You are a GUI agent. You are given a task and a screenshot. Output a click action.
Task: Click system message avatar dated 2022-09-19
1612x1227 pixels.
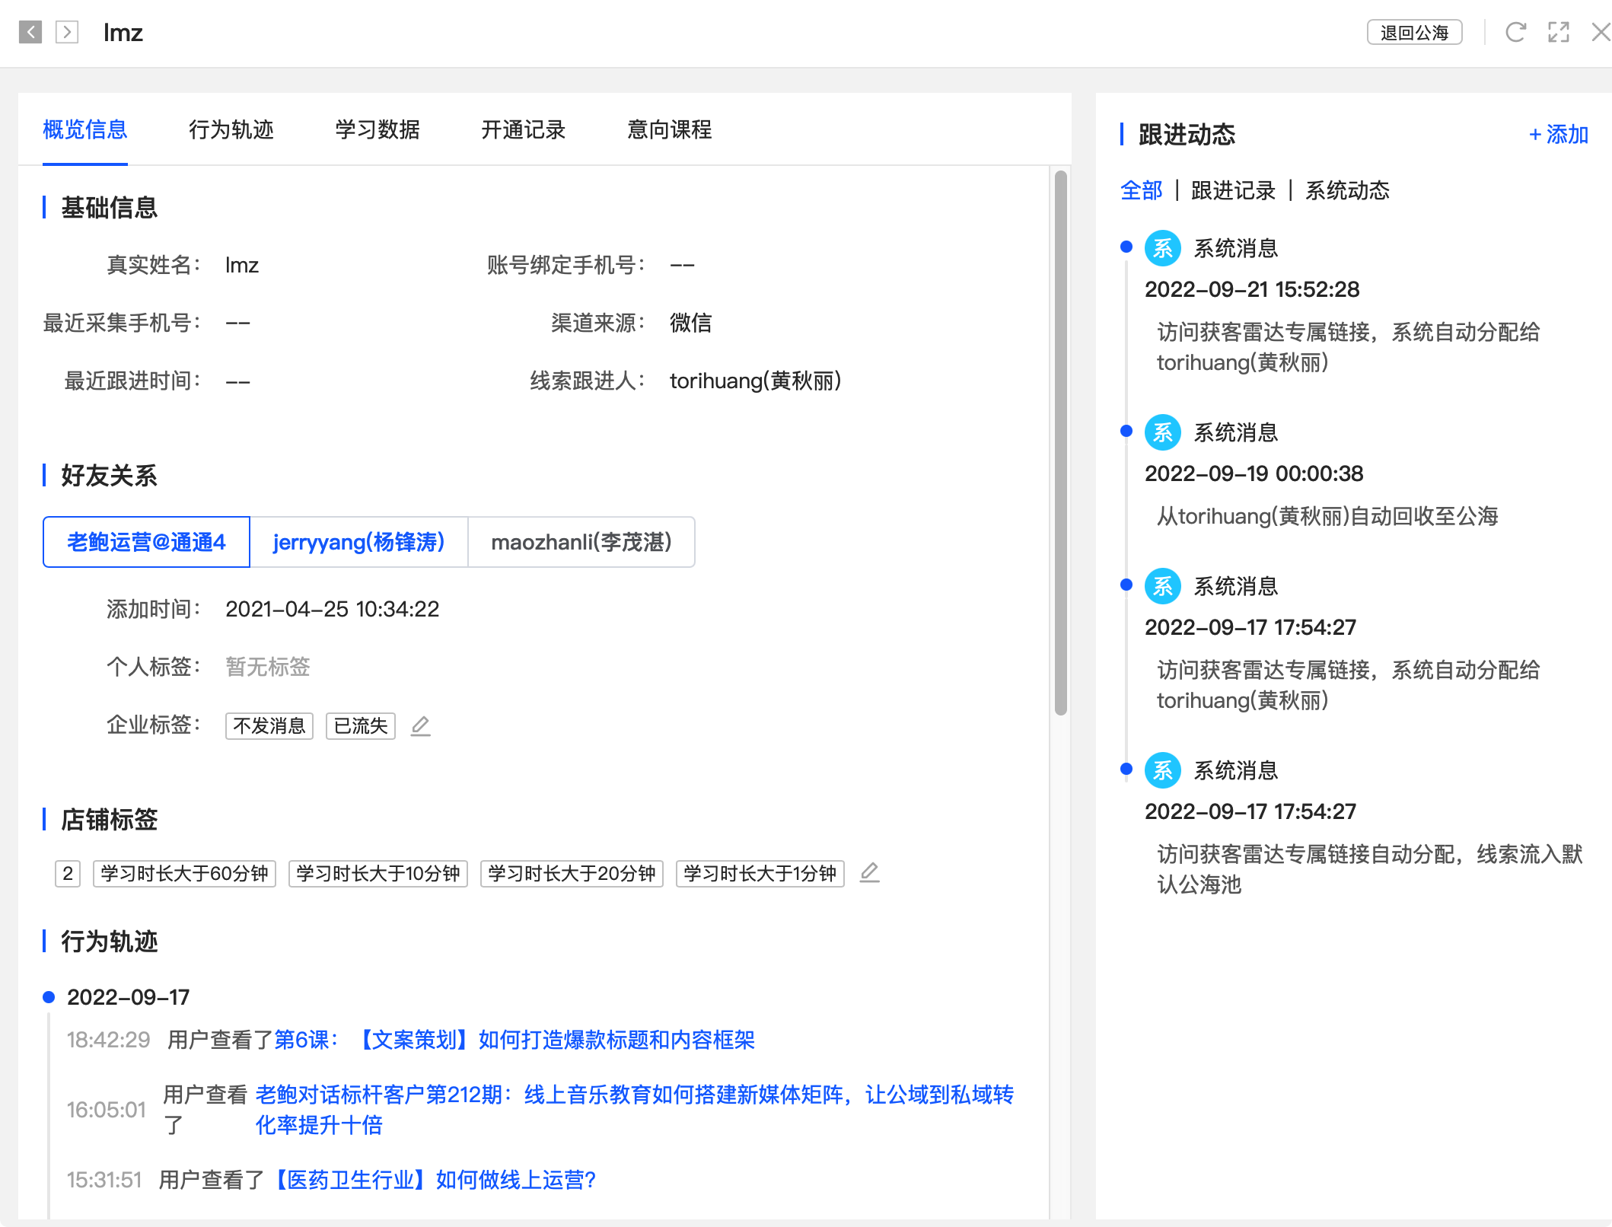1163,432
